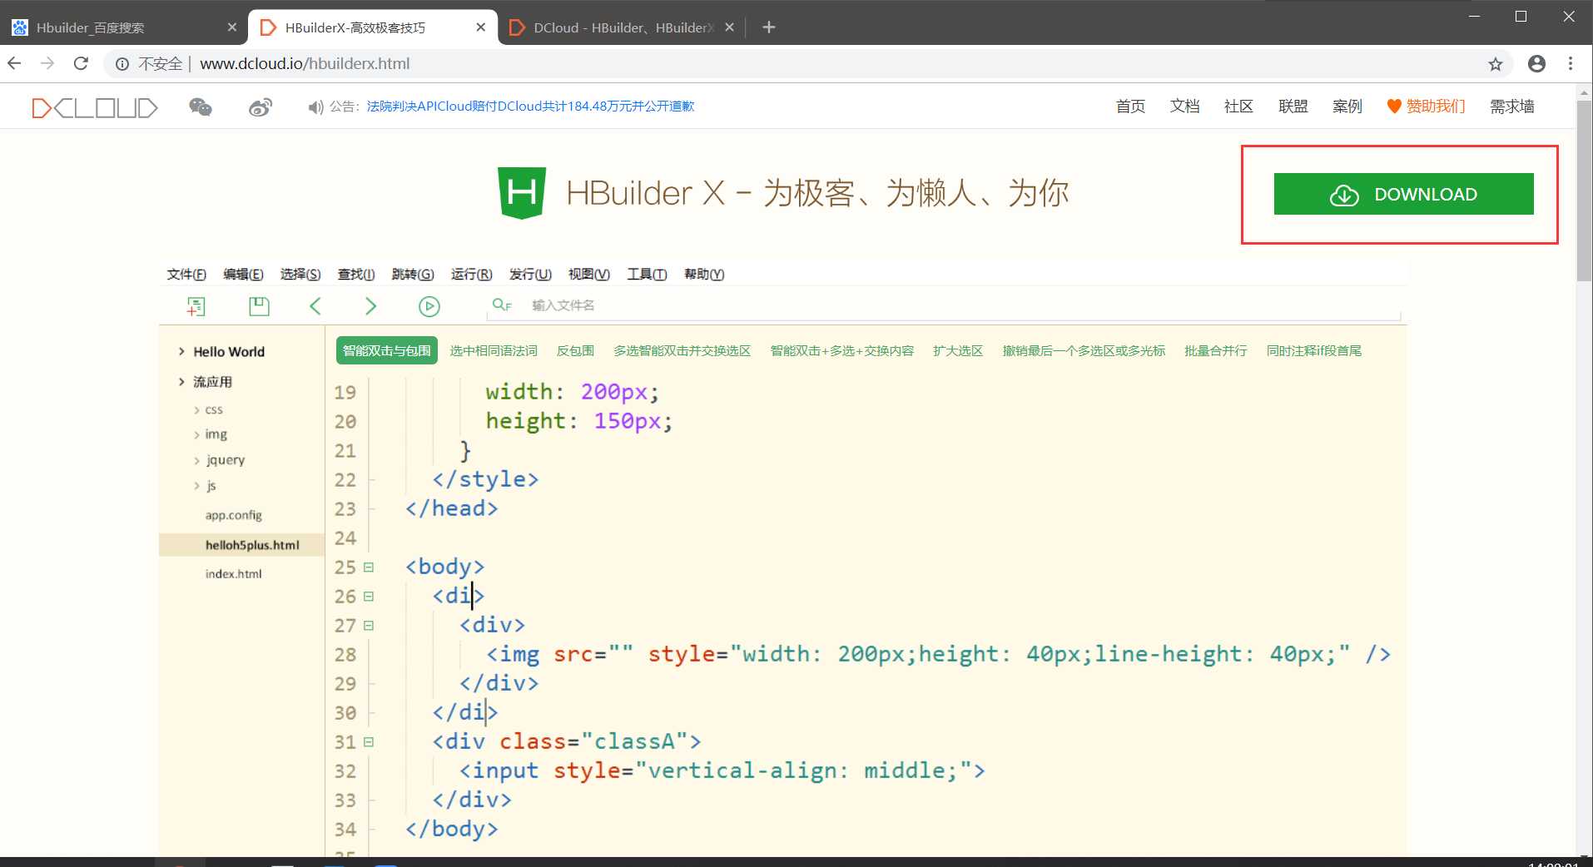Click the not-secure site info icon
This screenshot has width=1593, height=867.
[122, 64]
